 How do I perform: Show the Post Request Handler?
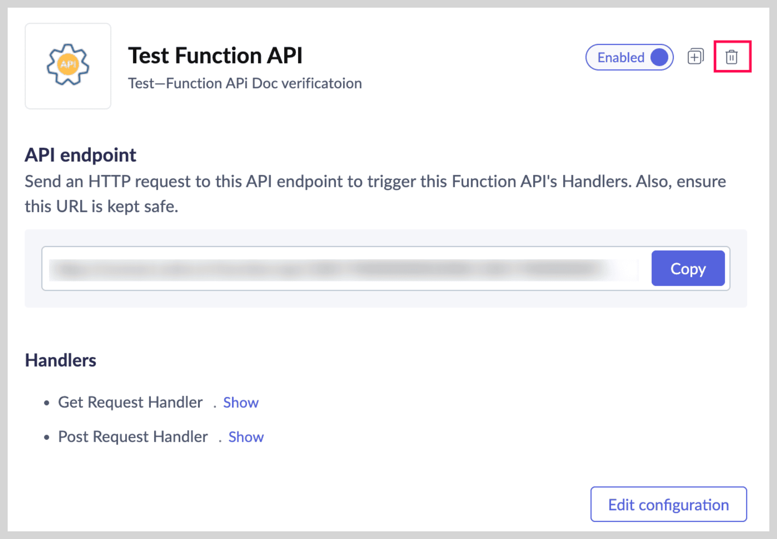pyautogui.click(x=246, y=437)
